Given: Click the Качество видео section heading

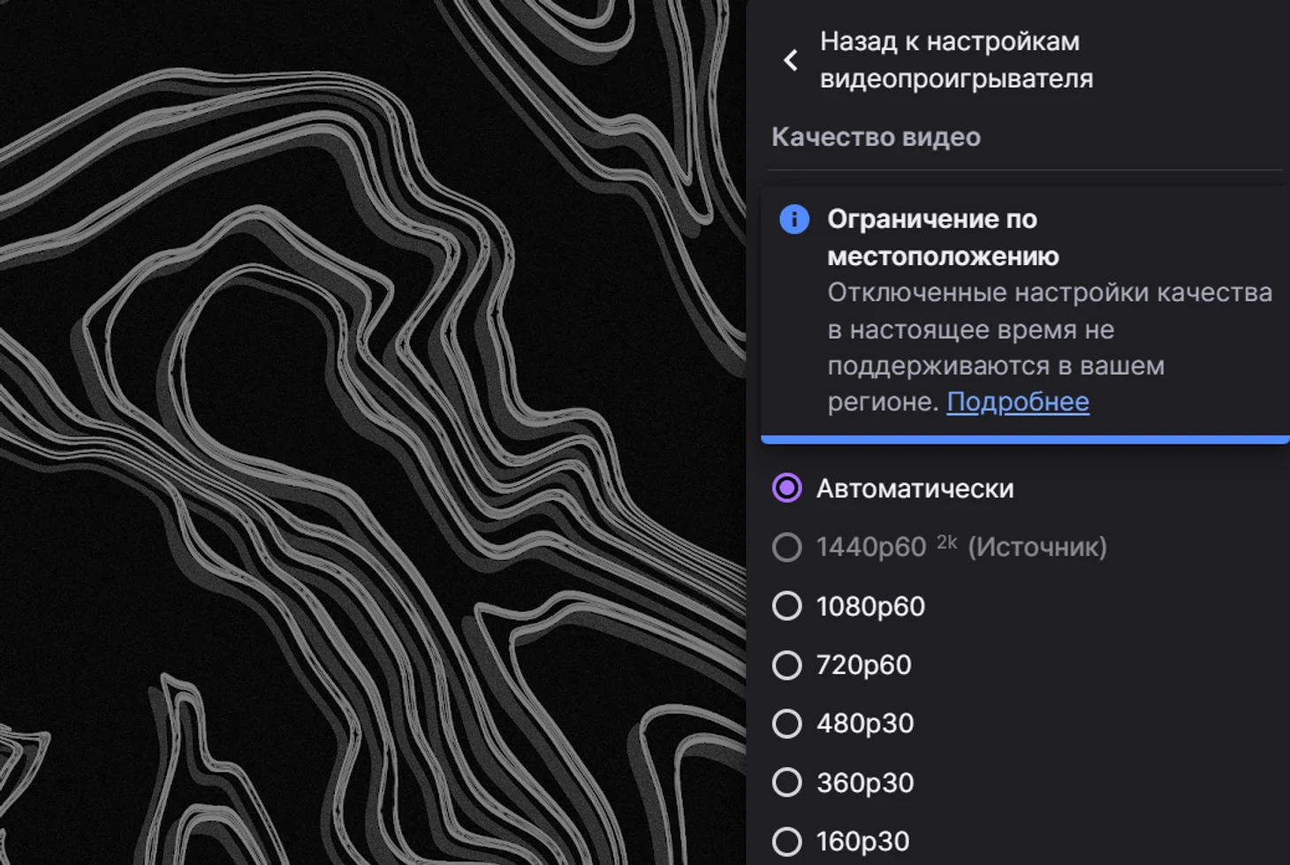Looking at the screenshot, I should 876,137.
